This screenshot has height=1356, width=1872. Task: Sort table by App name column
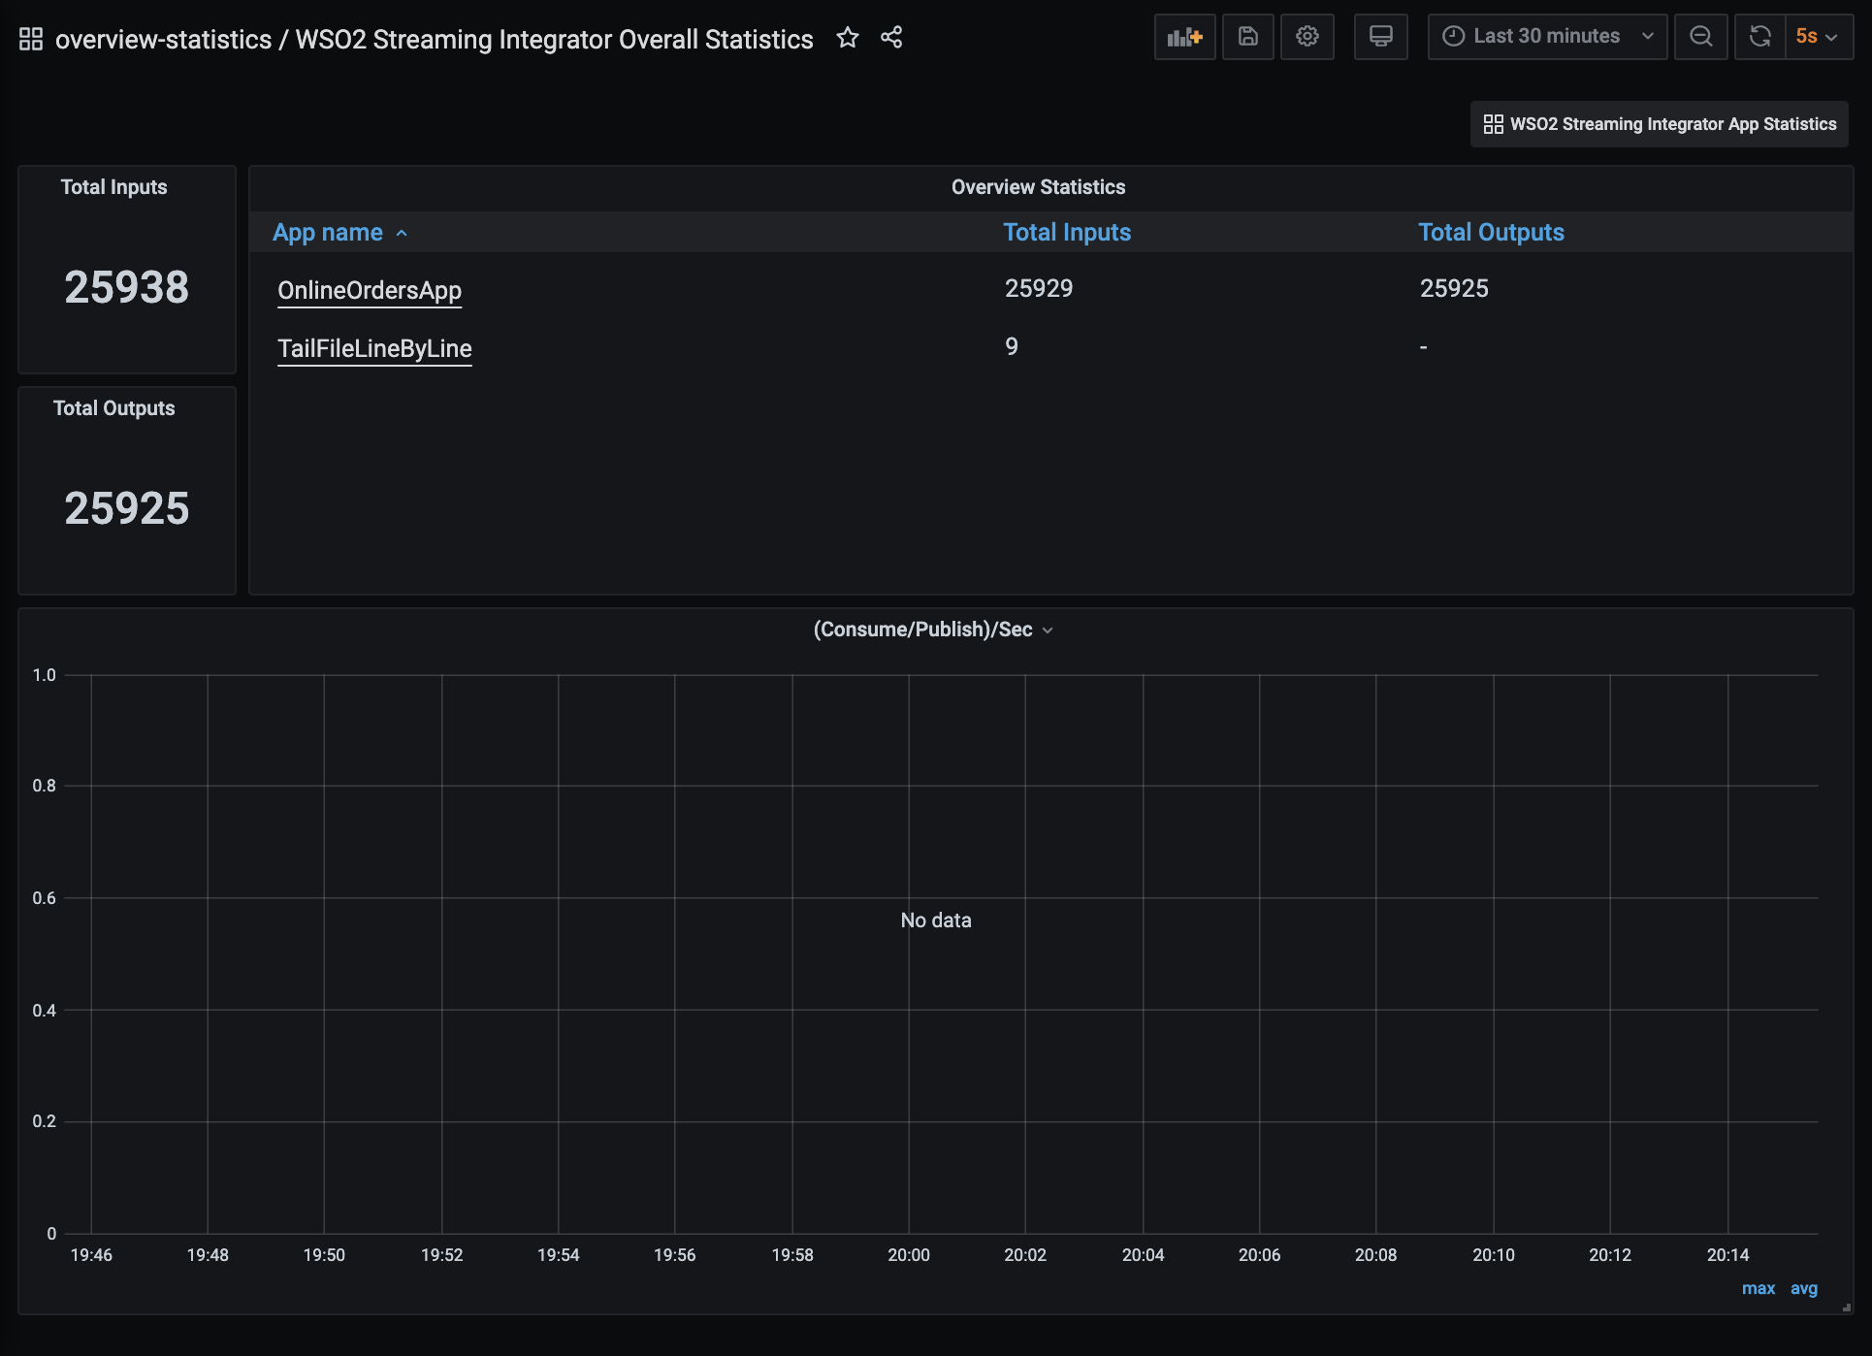click(x=339, y=233)
